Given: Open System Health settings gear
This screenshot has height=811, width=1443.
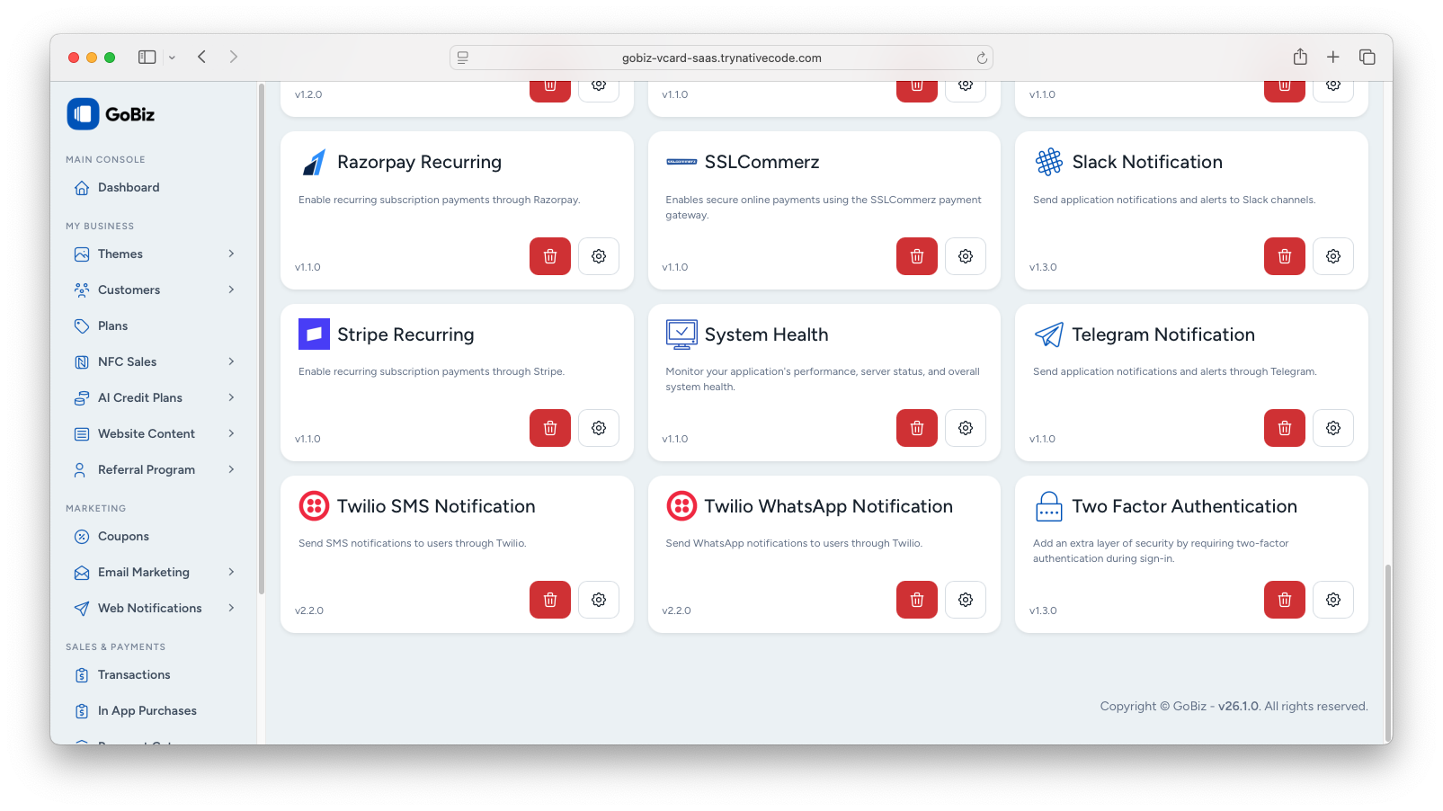Looking at the screenshot, I should point(966,428).
